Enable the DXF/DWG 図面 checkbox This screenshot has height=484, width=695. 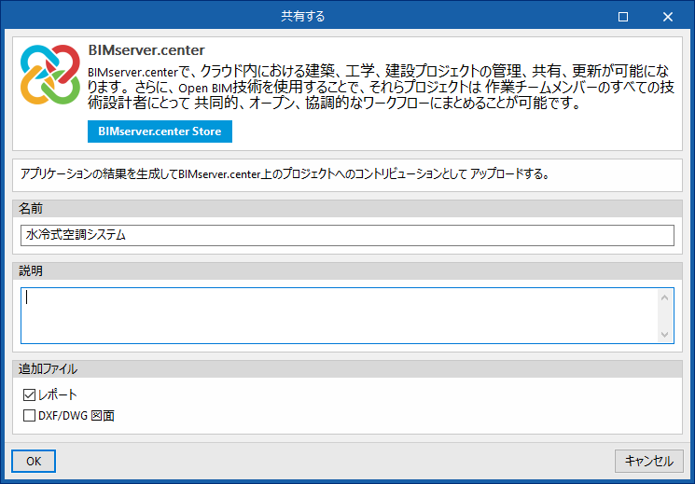click(x=29, y=415)
